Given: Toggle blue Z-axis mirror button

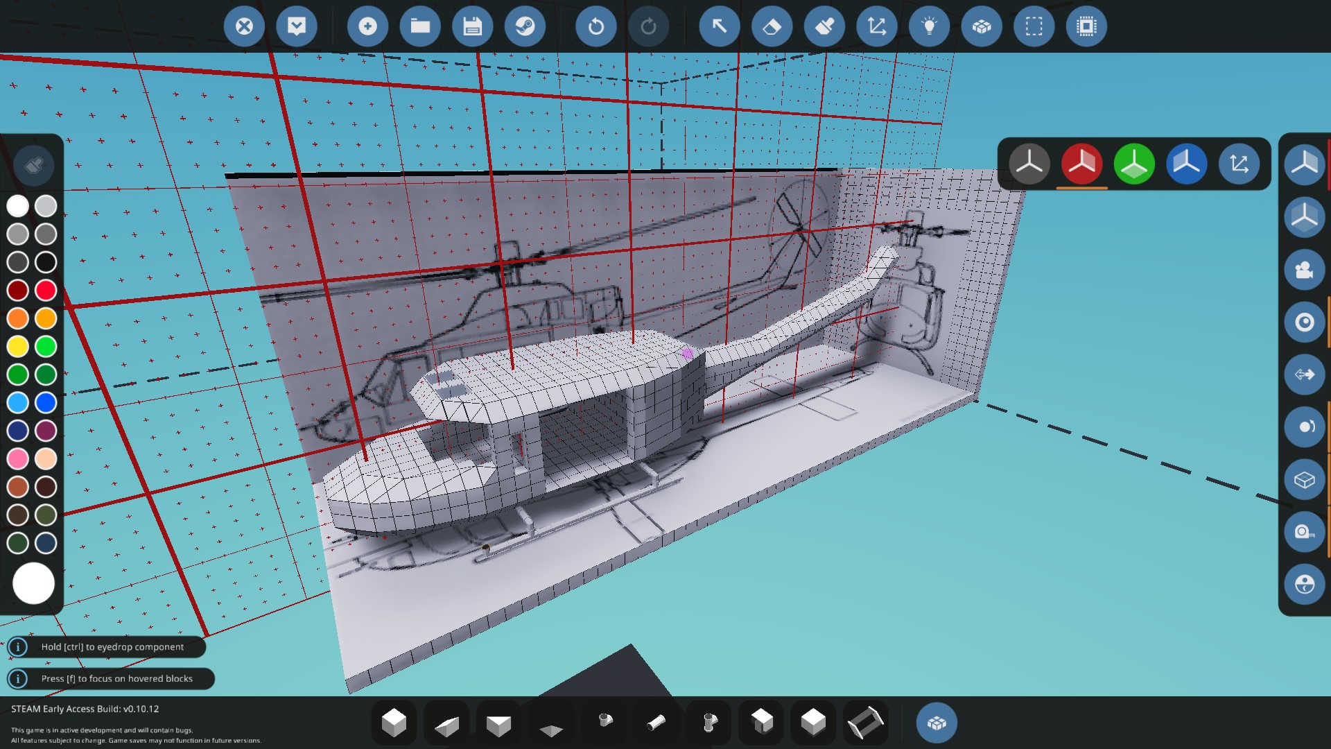Looking at the screenshot, I should [x=1187, y=164].
